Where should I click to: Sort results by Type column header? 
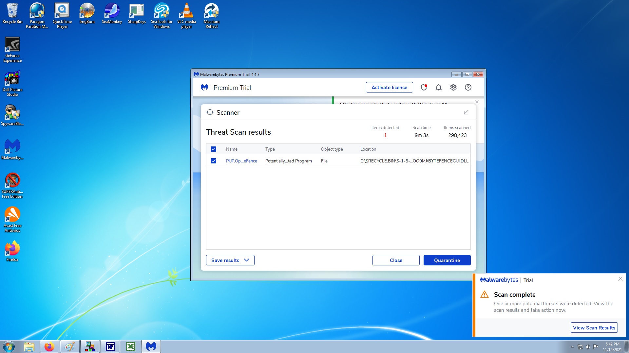(x=270, y=149)
